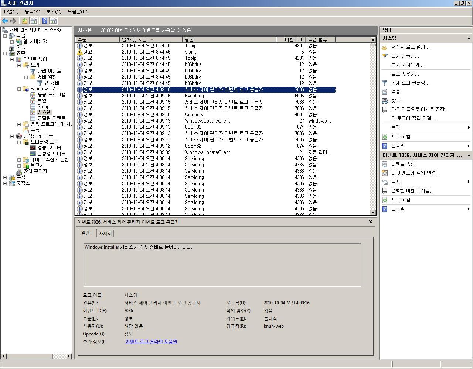
Task: Select the 웹 서버 filter icon under 서버 역할
Action: coord(40,83)
